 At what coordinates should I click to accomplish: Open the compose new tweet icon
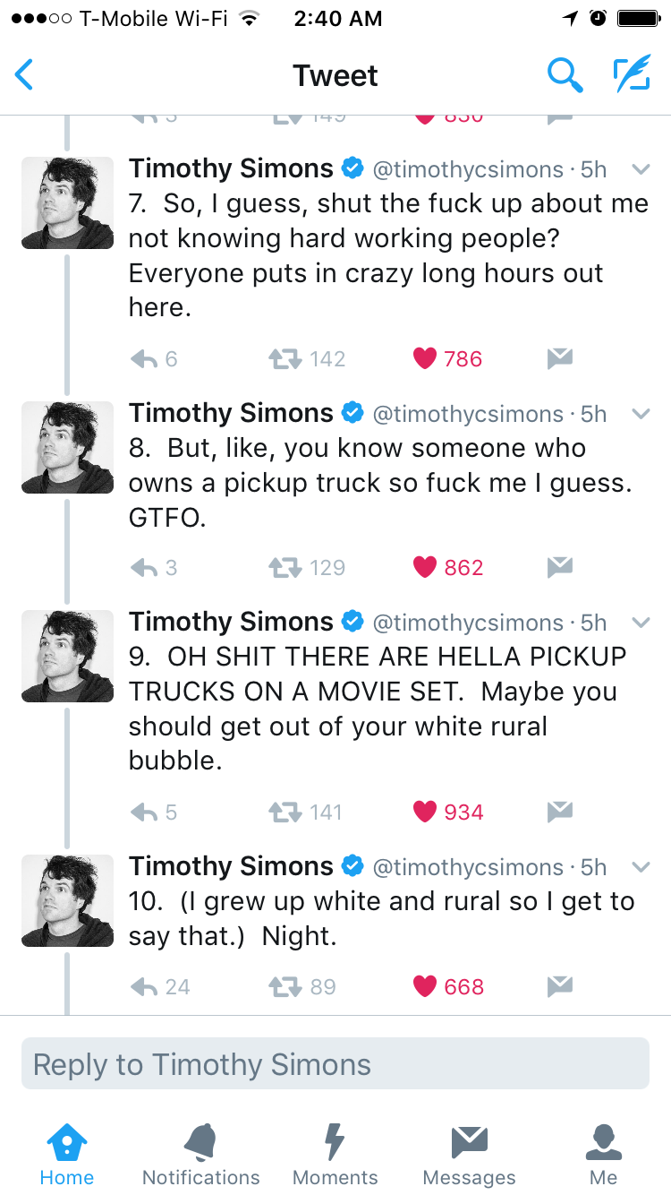pos(631,76)
